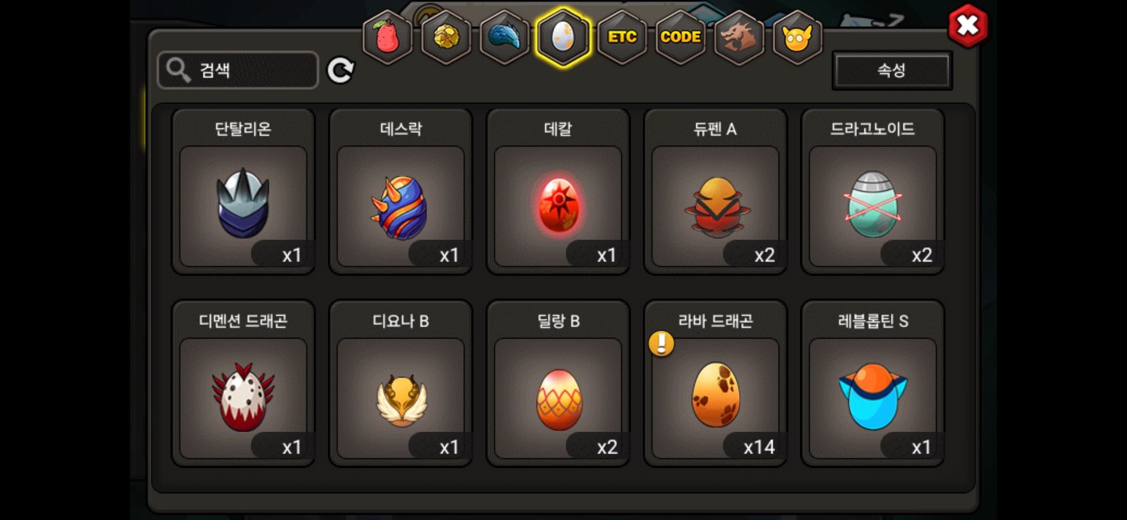Choose the glowing red 데칼 egg
Image resolution: width=1127 pixels, height=520 pixels.
pos(558,192)
